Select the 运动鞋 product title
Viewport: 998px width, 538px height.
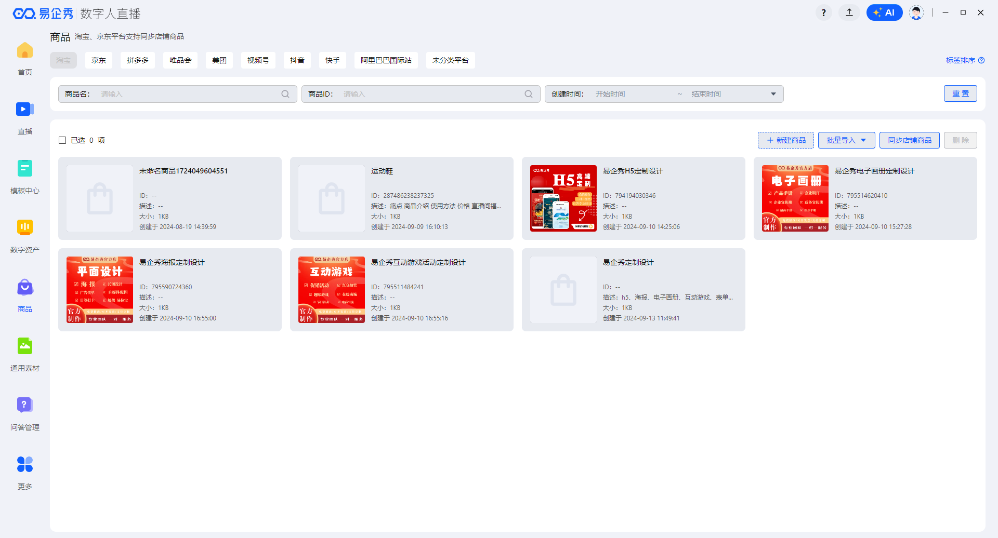coord(382,171)
